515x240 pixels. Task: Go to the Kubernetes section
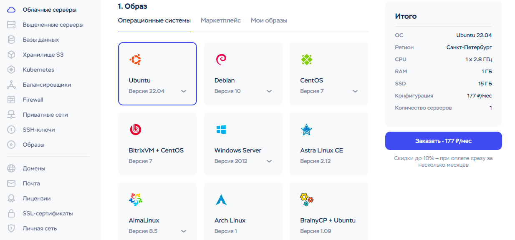point(38,70)
